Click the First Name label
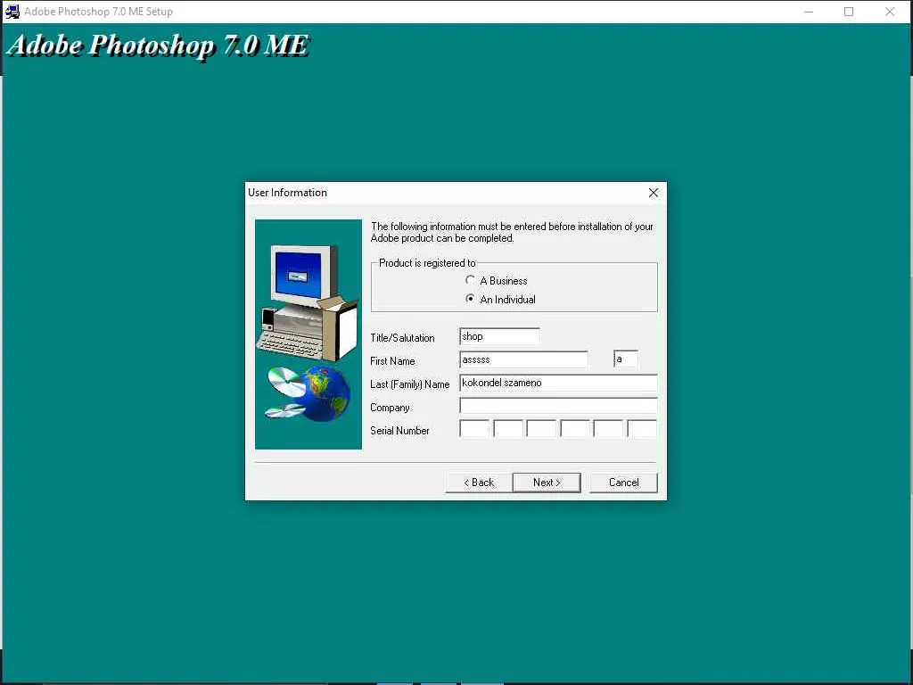Screen dimensions: 913x685 (392, 360)
